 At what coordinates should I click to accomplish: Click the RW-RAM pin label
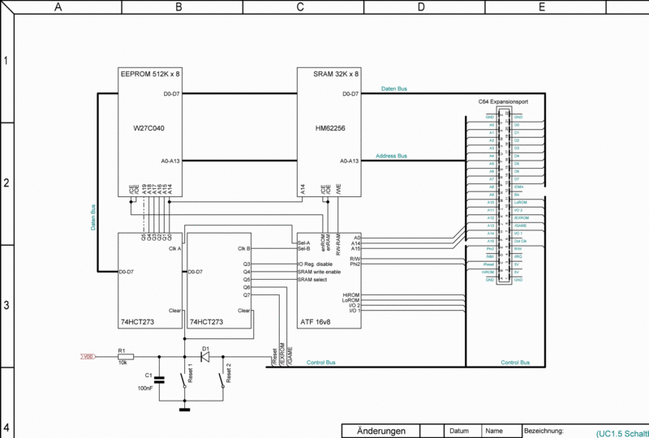pos(338,243)
